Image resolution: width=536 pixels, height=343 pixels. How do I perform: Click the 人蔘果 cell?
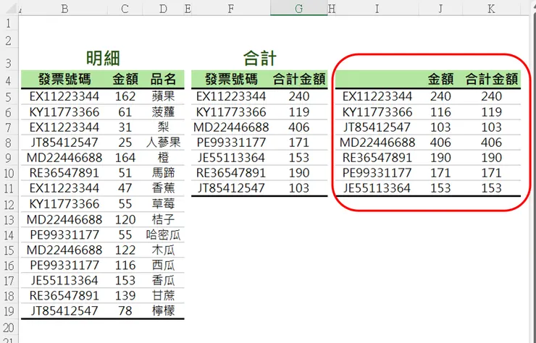click(163, 143)
